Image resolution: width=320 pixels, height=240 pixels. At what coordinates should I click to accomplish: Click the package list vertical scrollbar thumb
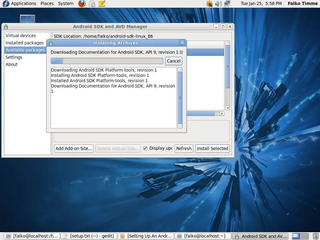pos(228,67)
